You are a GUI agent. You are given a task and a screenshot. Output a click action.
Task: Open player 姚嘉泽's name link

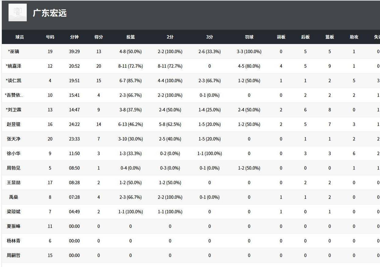pyautogui.click(x=14, y=66)
